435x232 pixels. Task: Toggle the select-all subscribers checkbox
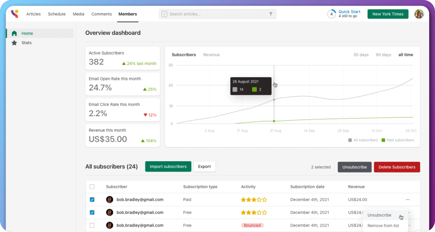[x=92, y=187]
